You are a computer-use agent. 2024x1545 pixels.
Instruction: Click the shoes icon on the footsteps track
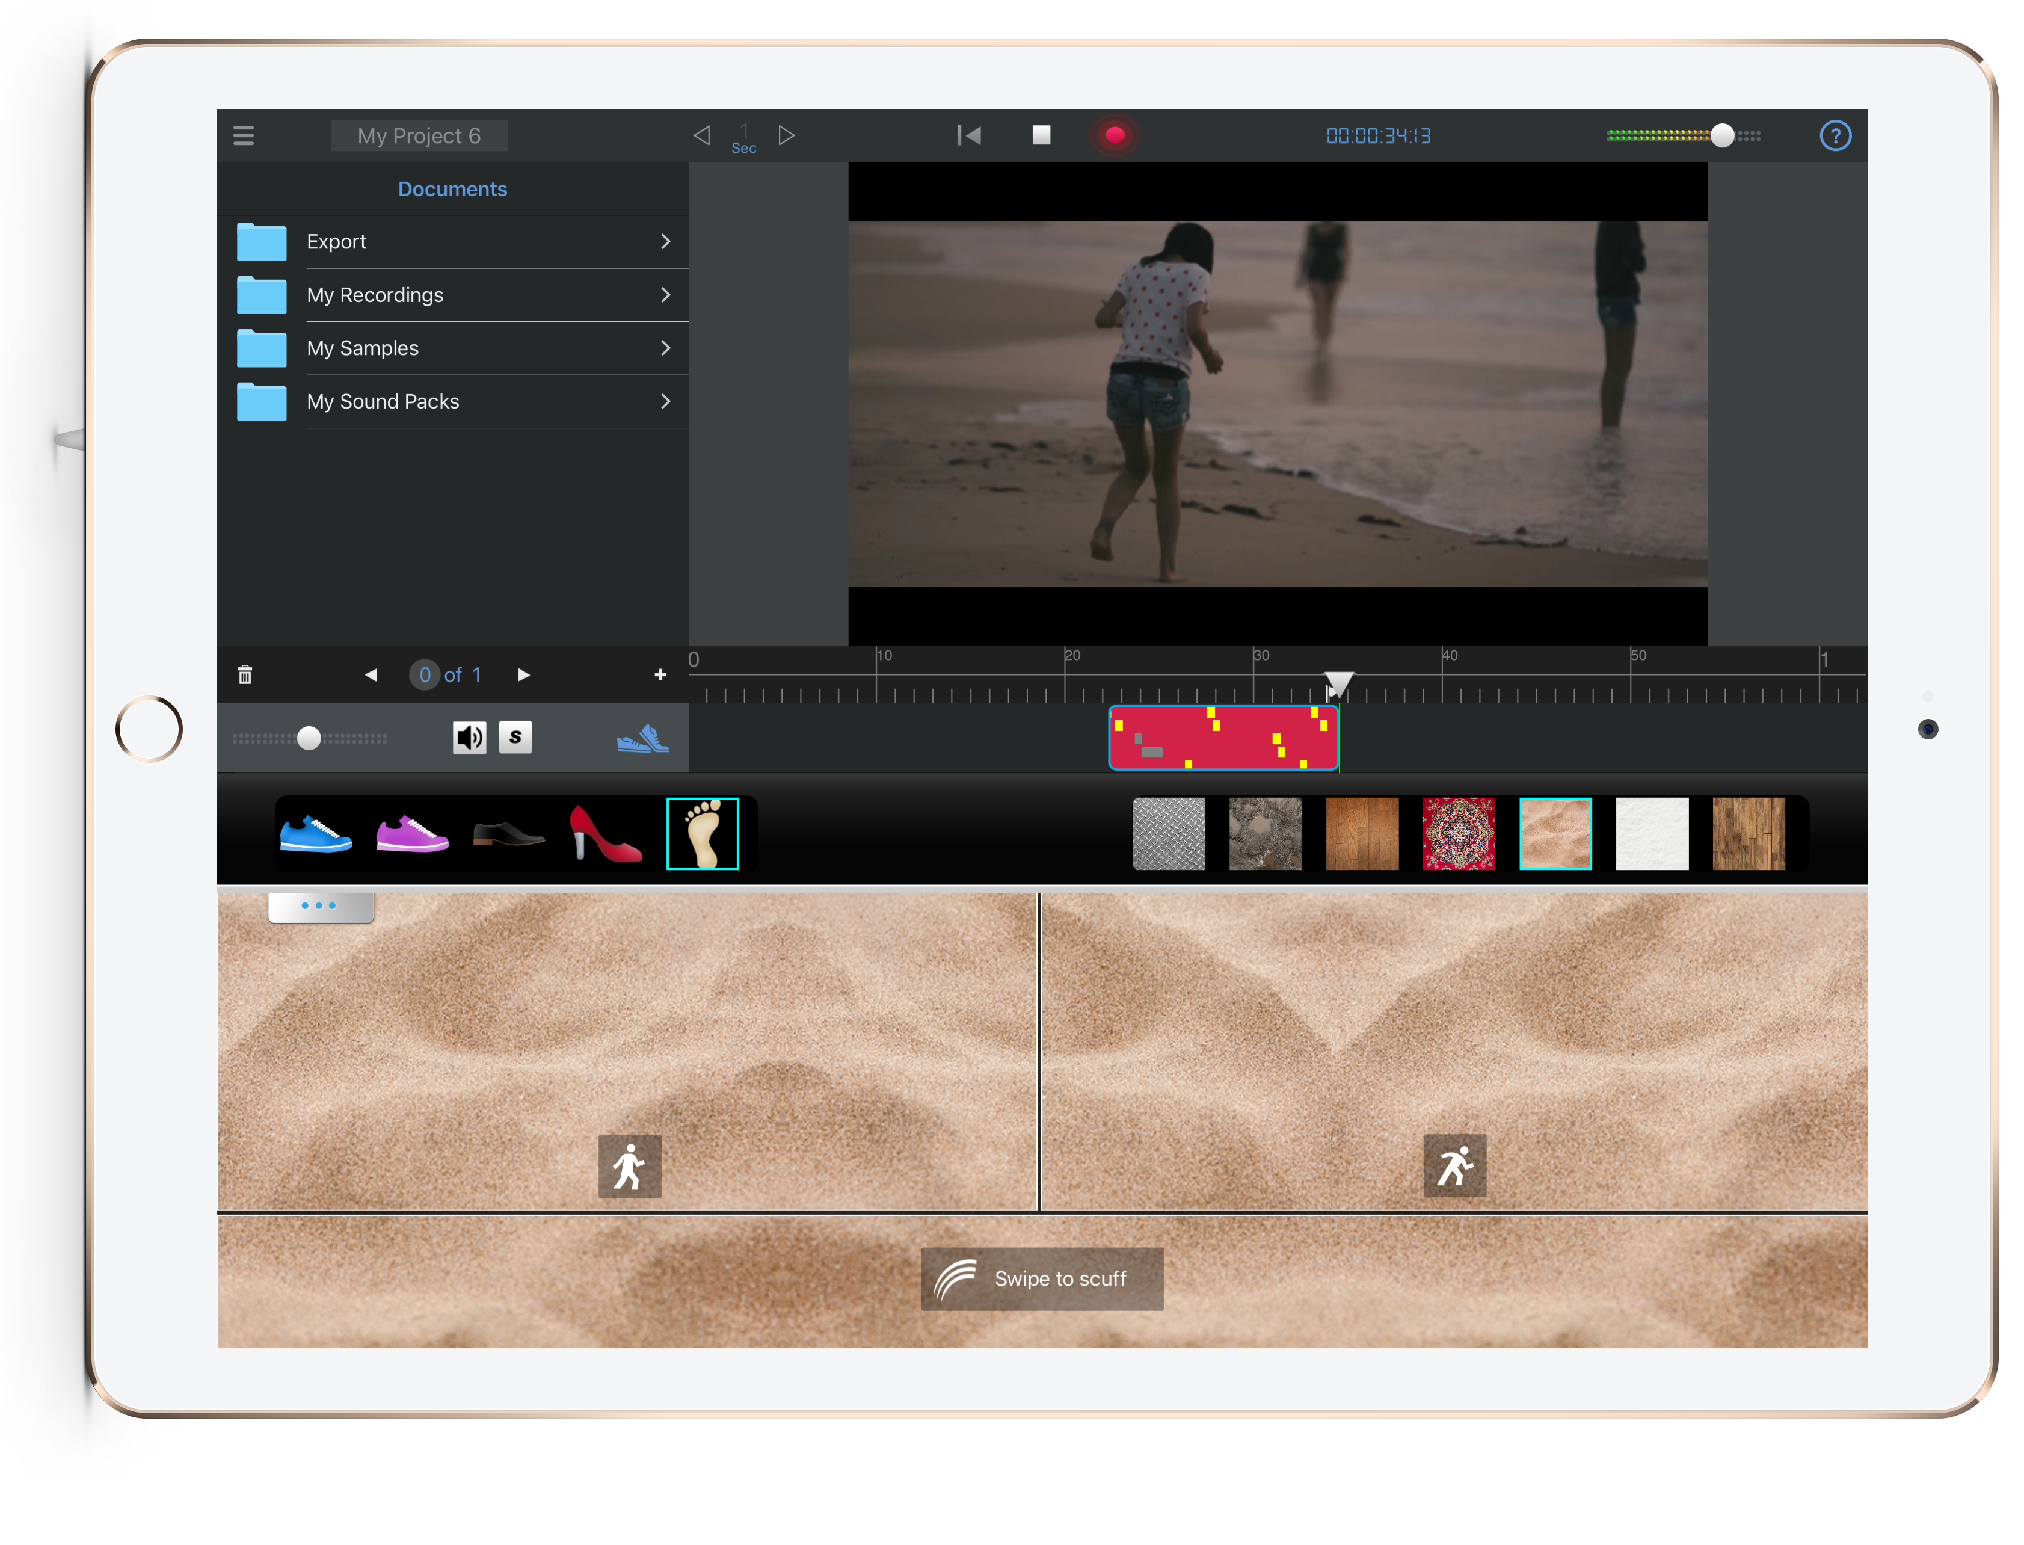644,736
